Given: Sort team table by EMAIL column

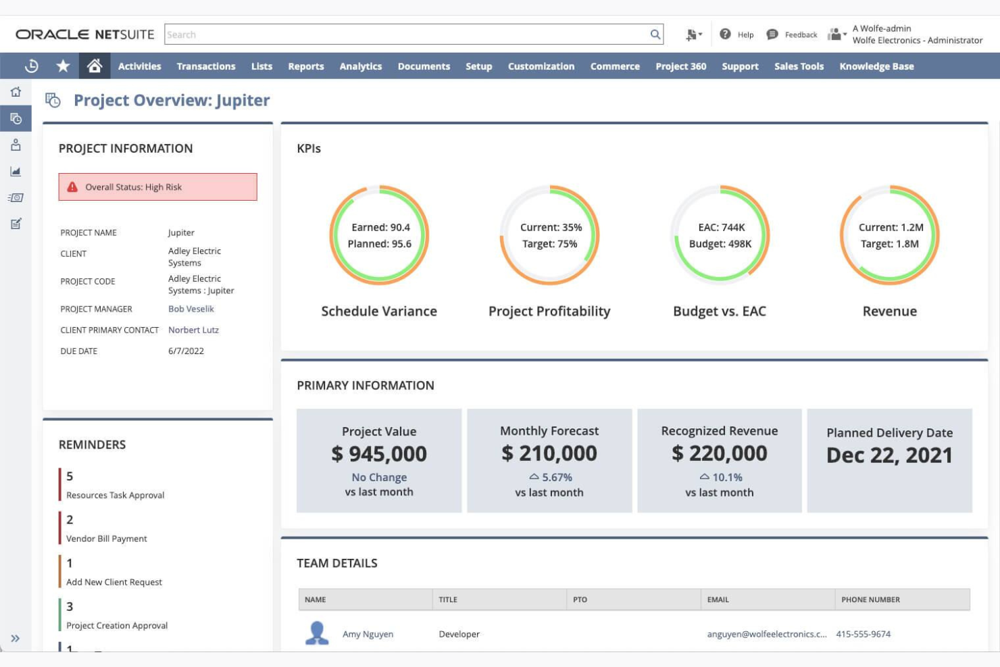Looking at the screenshot, I should click(768, 599).
